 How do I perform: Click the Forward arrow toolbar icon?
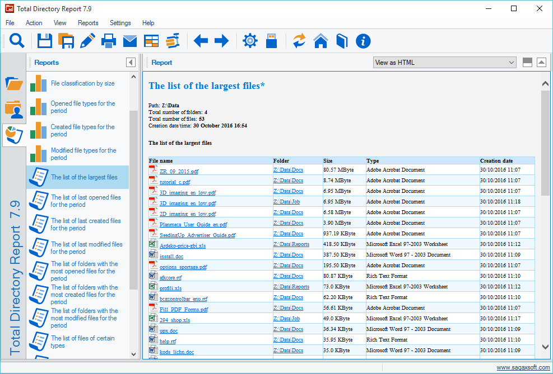click(x=221, y=41)
